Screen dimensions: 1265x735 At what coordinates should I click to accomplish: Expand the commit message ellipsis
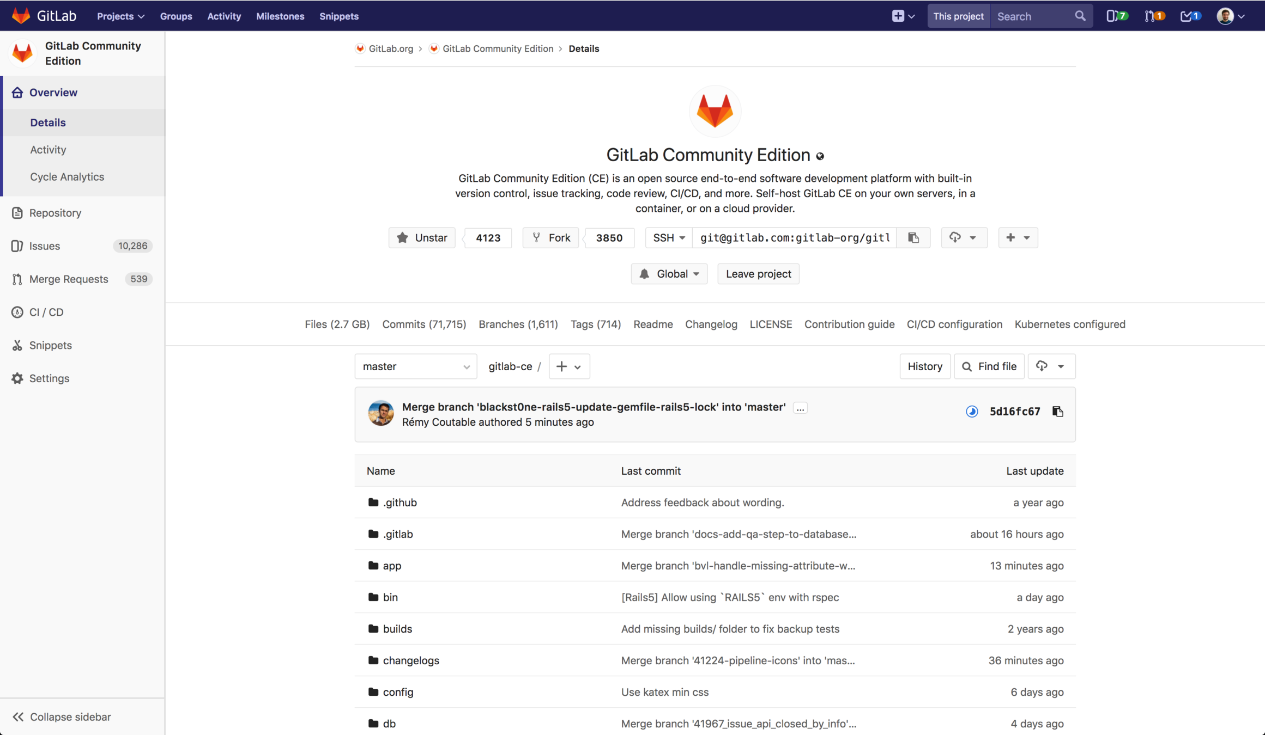point(800,408)
